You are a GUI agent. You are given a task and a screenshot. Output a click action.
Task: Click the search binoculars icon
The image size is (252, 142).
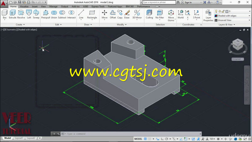coord(178,2)
